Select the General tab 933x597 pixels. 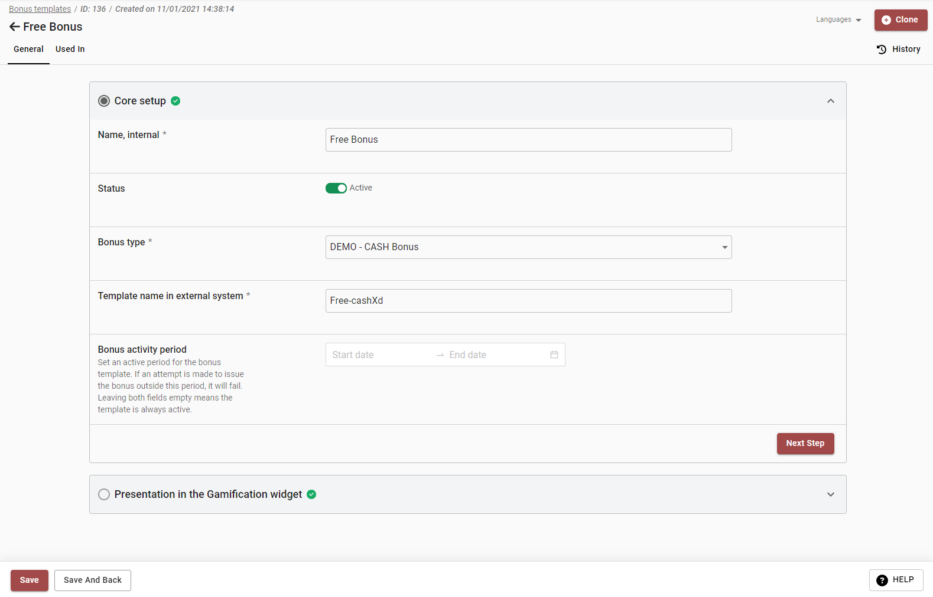tap(28, 50)
